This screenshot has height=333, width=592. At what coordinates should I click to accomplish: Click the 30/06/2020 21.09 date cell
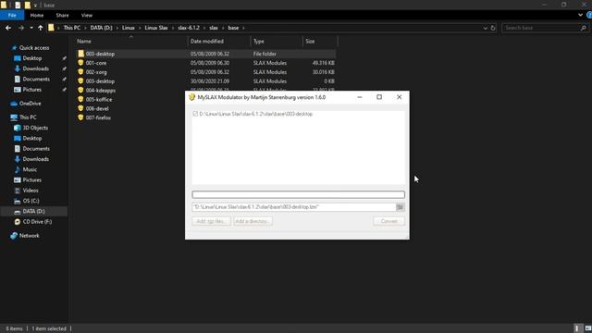(x=210, y=81)
